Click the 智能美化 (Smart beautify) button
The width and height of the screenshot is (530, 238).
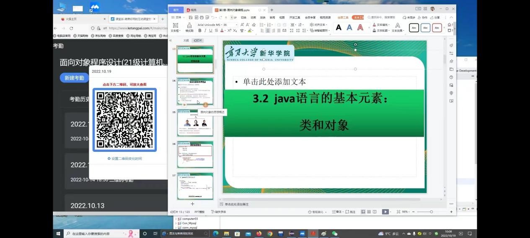[318, 212]
